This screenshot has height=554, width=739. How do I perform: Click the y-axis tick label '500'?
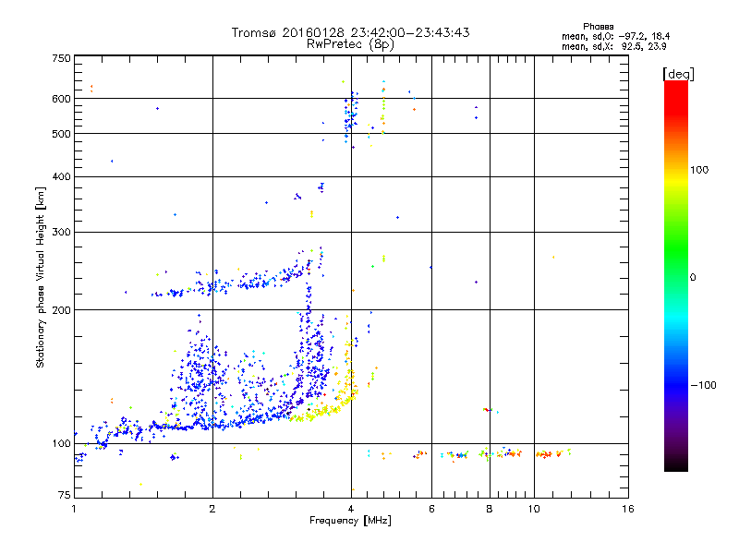click(x=61, y=134)
